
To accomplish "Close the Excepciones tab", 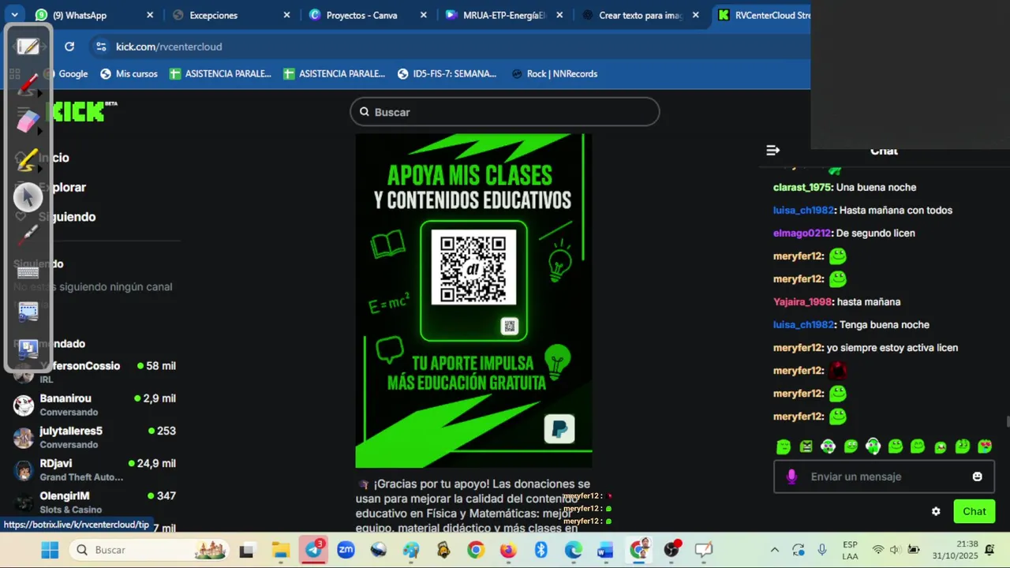I will pos(286,15).
